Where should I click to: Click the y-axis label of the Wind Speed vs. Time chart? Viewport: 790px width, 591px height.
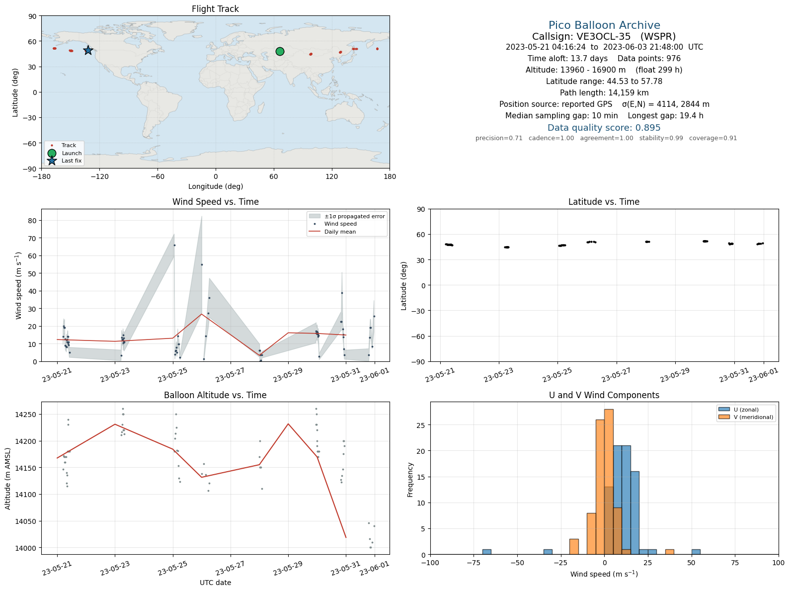coord(19,286)
